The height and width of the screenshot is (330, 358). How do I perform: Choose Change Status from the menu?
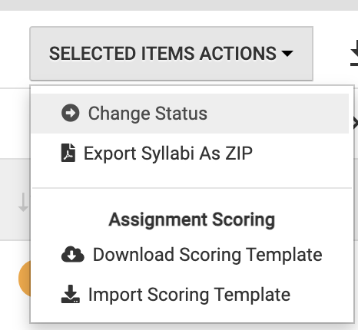pos(148,114)
